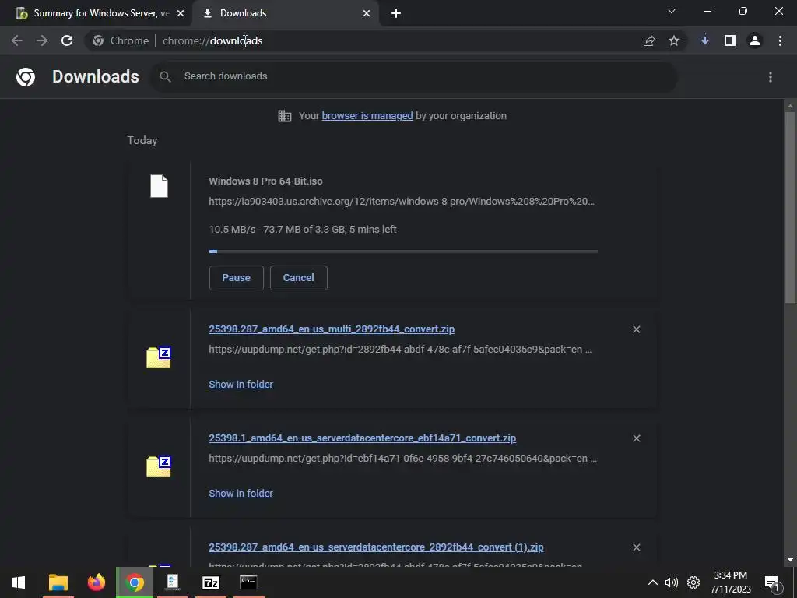Click the uupdump URL for ebf14a71
Viewport: 797px width, 598px height.
402,458
